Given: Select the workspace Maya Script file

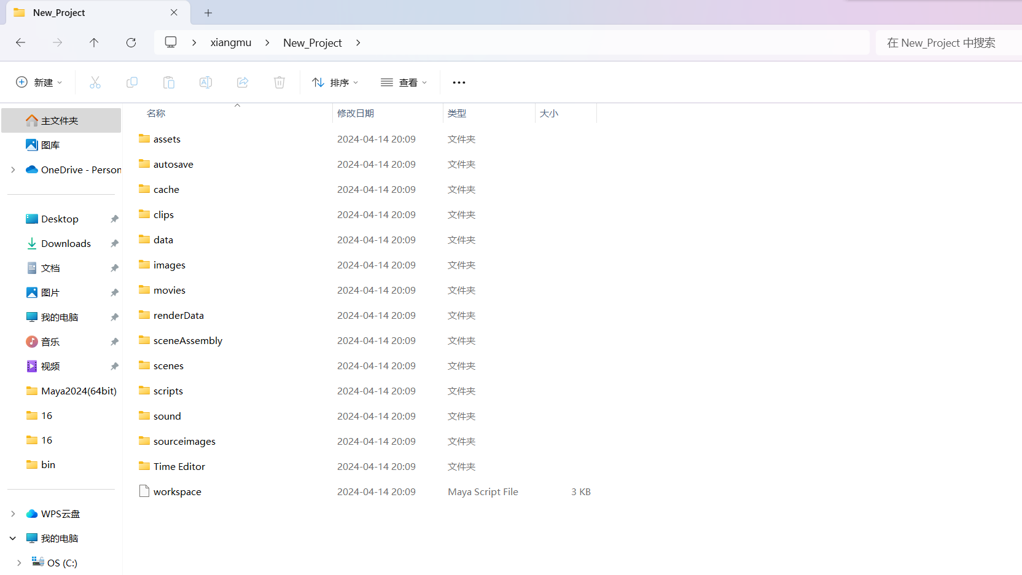Looking at the screenshot, I should click(x=177, y=491).
